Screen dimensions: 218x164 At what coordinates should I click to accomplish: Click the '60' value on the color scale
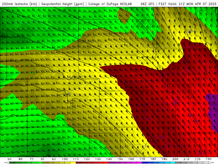(x=20, y=159)
